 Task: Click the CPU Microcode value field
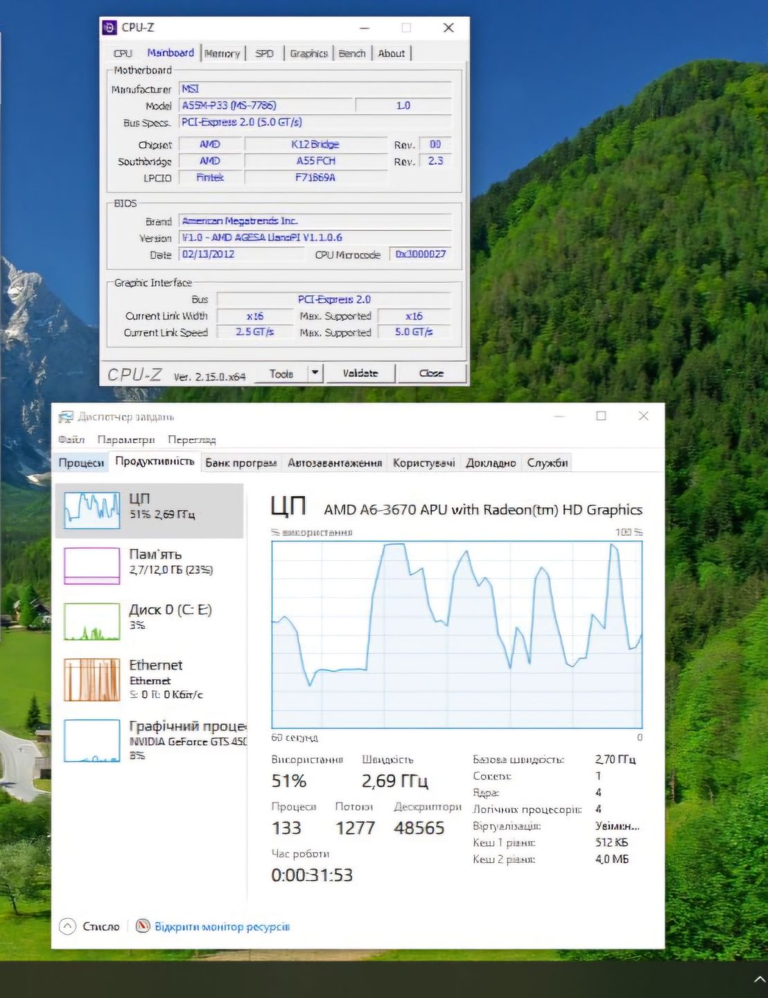click(421, 254)
